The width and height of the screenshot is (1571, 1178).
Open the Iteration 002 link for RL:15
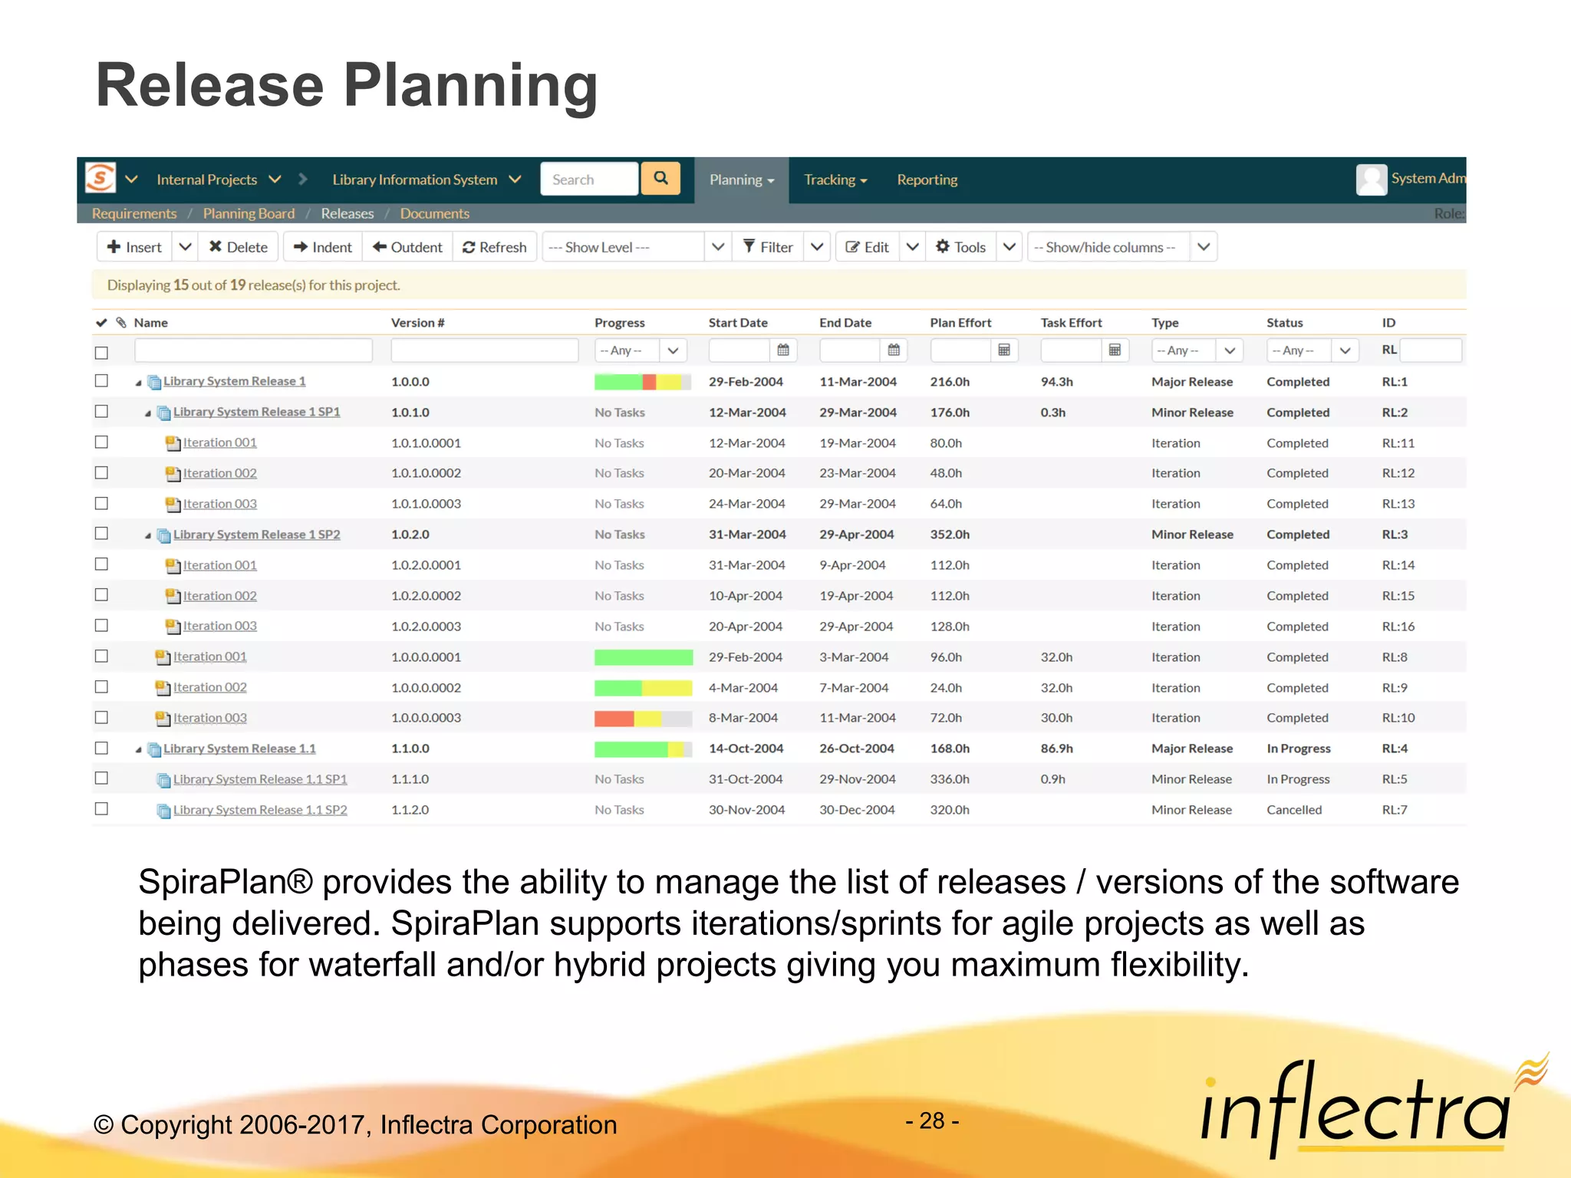point(219,596)
